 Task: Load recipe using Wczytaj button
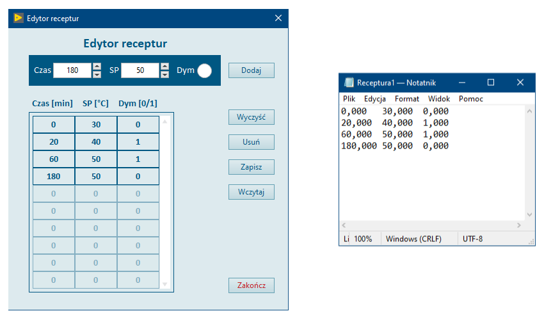(x=252, y=192)
